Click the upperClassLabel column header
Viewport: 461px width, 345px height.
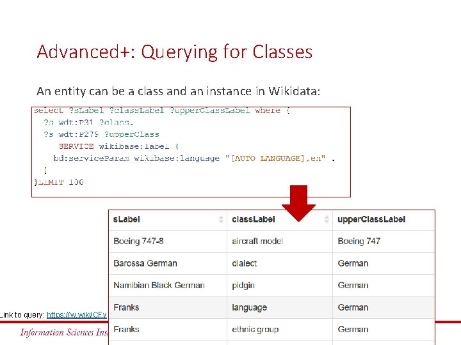click(384, 219)
